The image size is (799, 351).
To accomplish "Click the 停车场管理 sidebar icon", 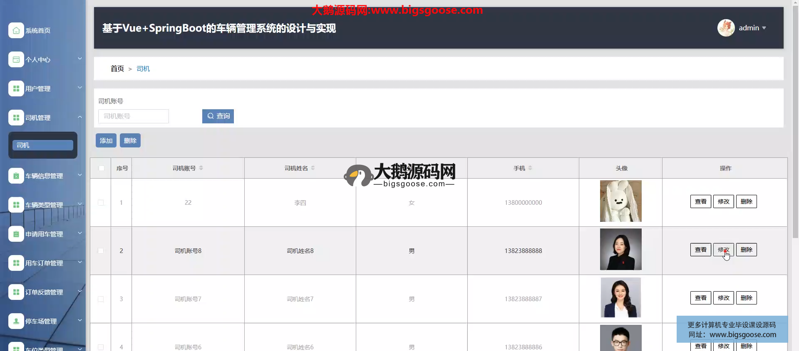I will tap(16, 321).
